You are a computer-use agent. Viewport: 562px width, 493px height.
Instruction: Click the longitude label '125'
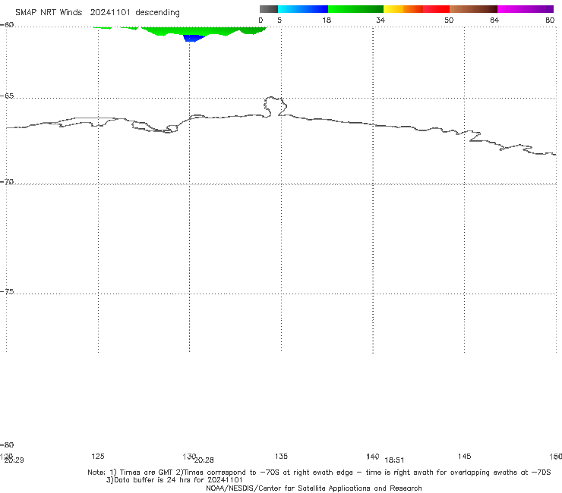(98, 456)
